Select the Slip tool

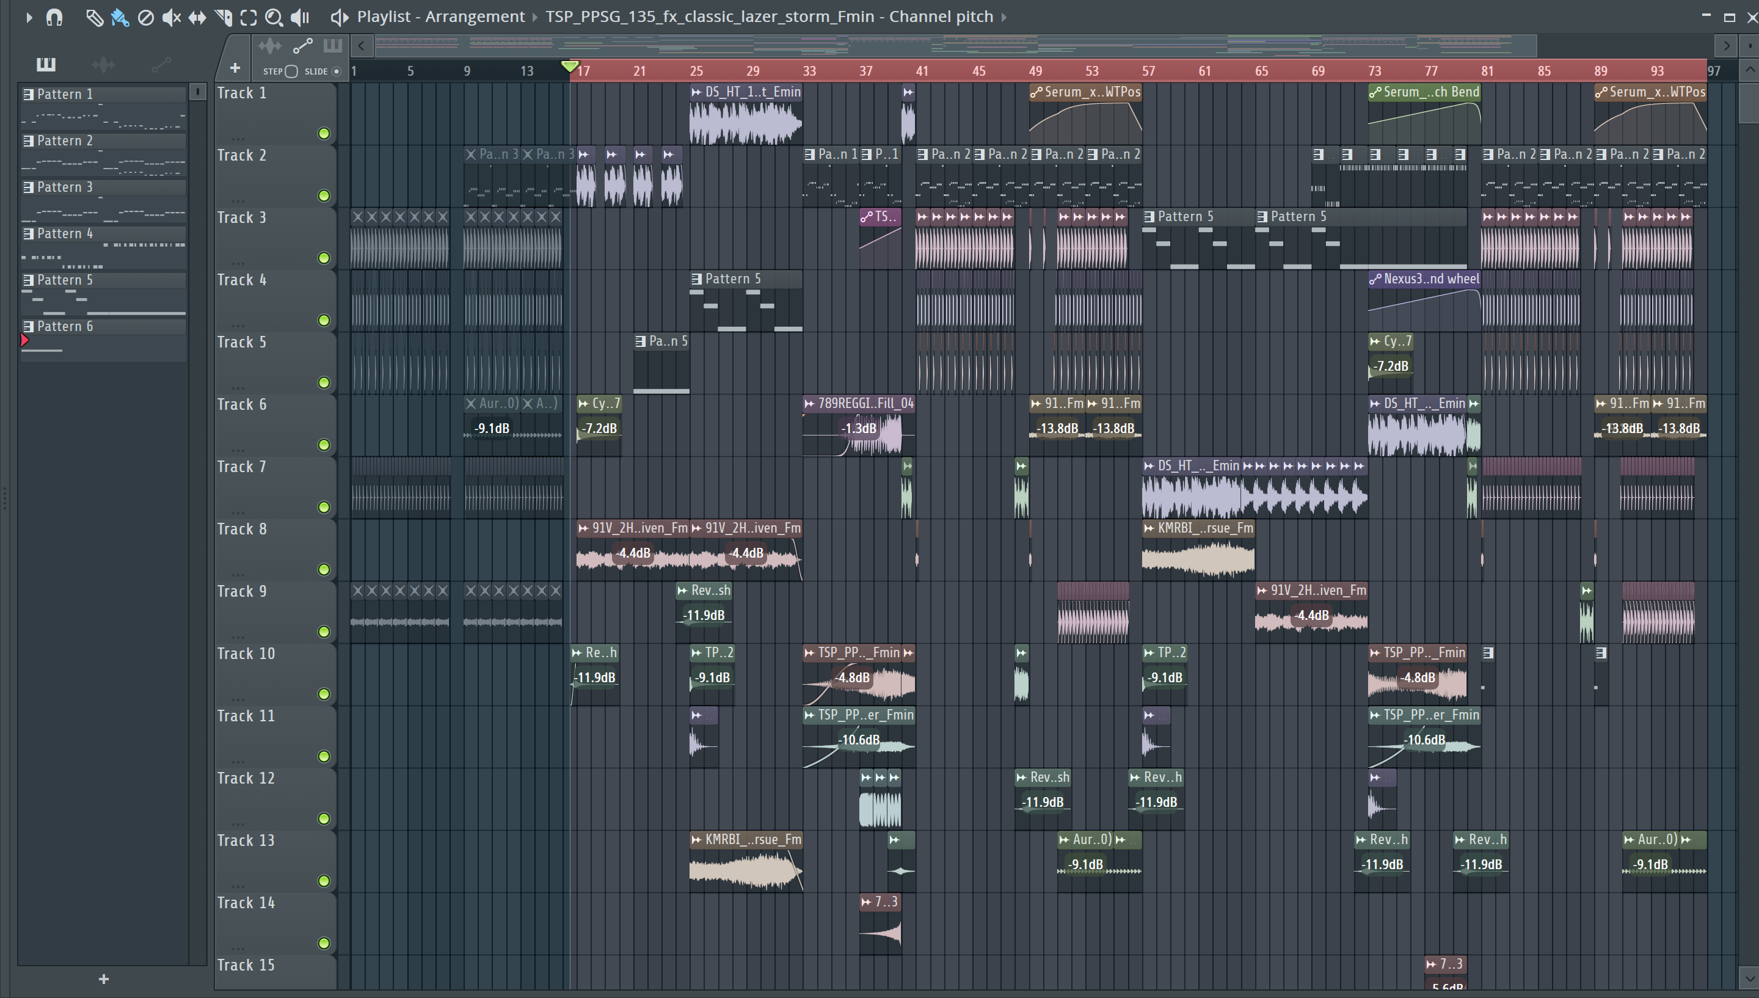point(197,17)
